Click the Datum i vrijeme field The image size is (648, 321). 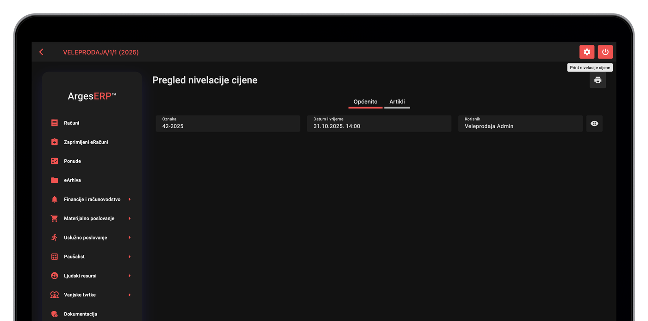point(379,124)
